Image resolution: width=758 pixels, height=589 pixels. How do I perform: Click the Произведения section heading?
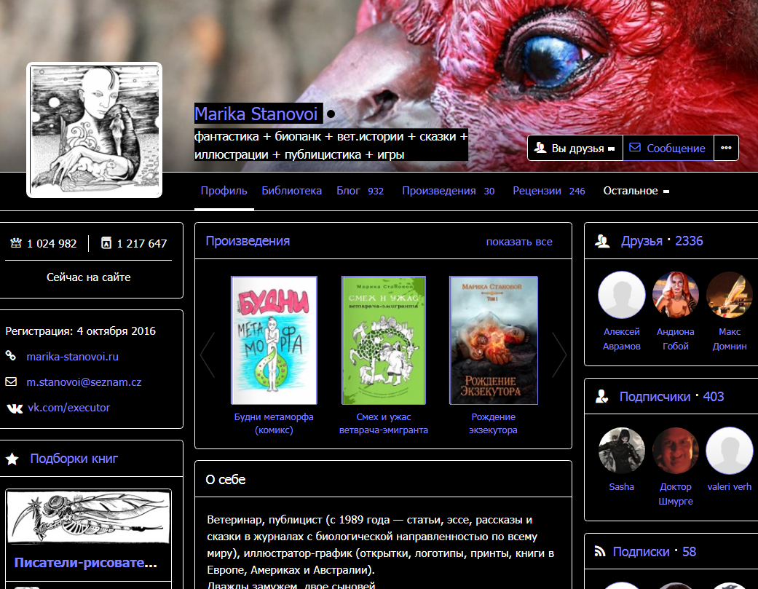tap(248, 241)
